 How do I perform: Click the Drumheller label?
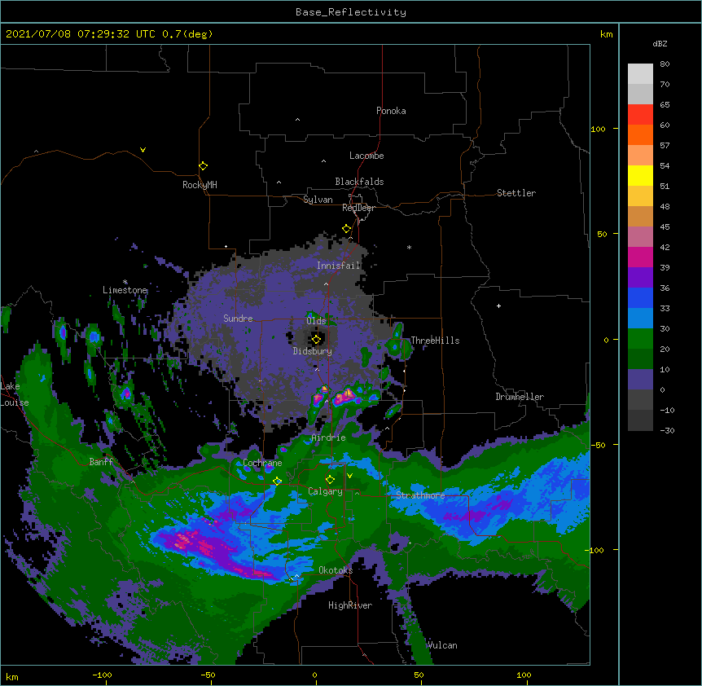[520, 397]
